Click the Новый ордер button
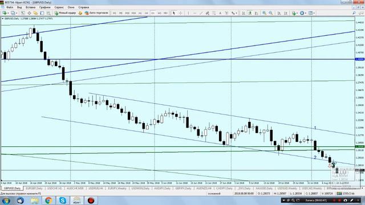This screenshot has width=365, height=205. 65,13
